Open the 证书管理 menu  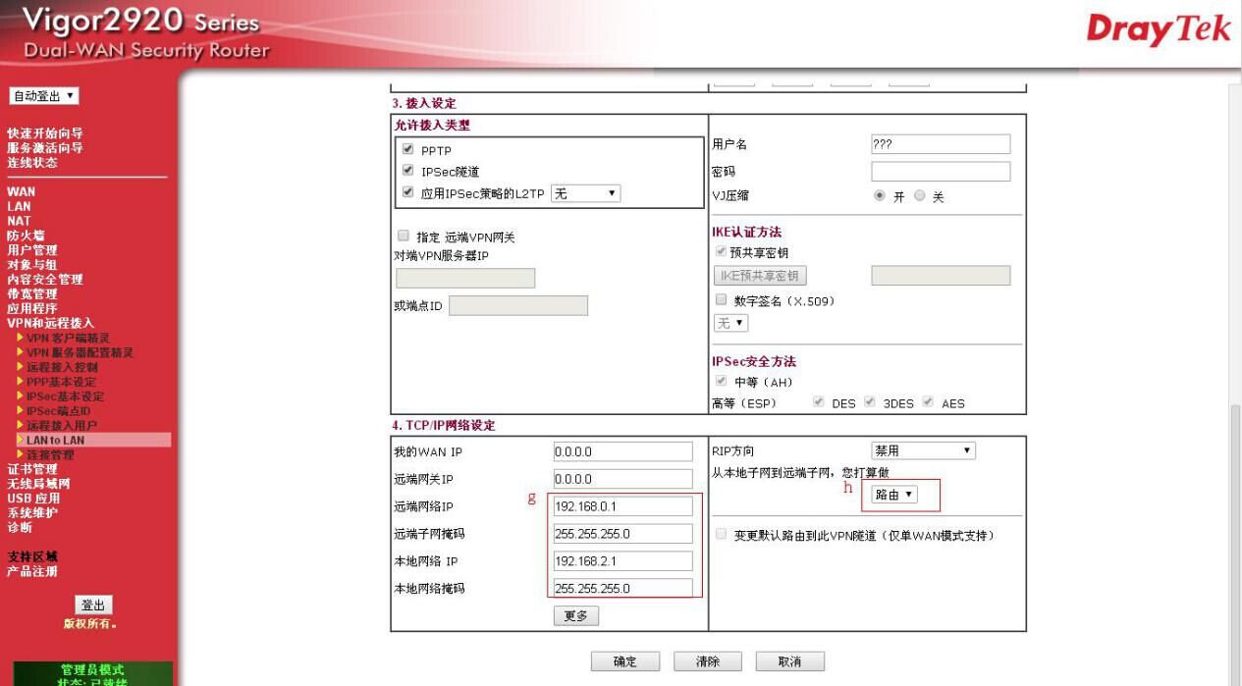pos(32,469)
